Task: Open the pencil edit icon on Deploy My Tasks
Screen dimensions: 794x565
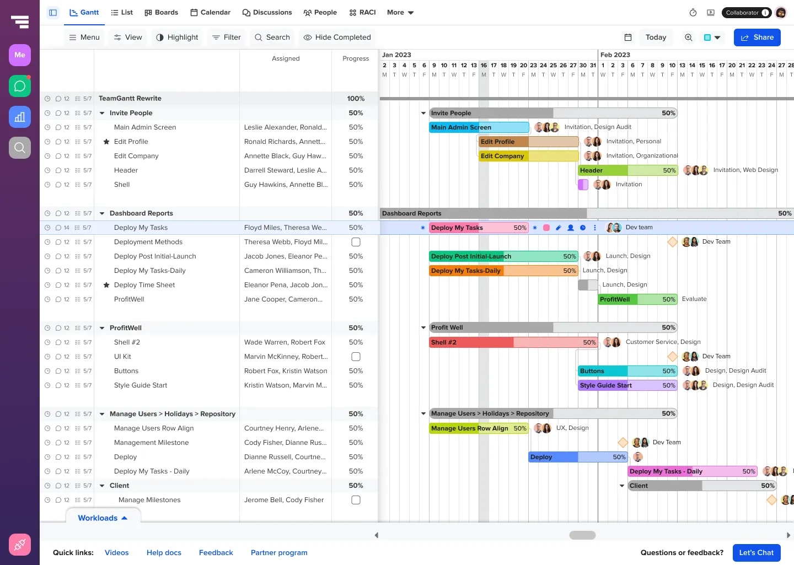Action: 559,228
